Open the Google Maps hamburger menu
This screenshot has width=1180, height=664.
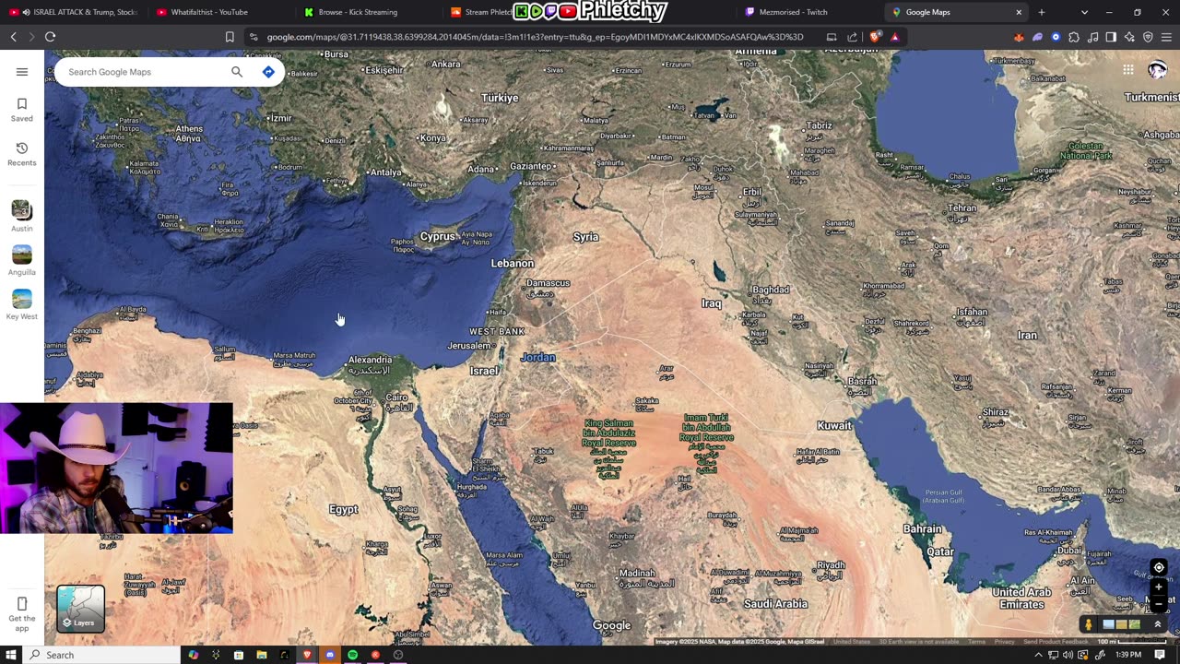point(22,72)
